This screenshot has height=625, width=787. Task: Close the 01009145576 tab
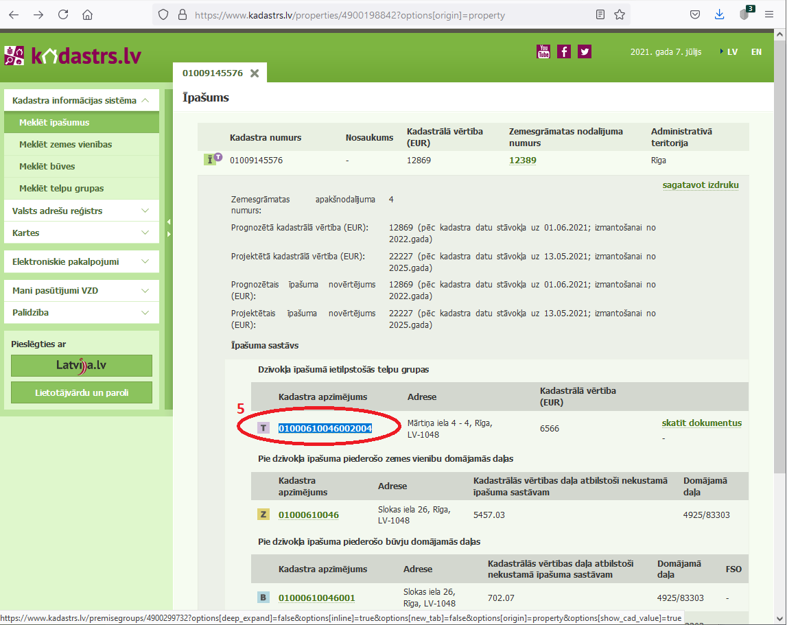[x=255, y=73]
